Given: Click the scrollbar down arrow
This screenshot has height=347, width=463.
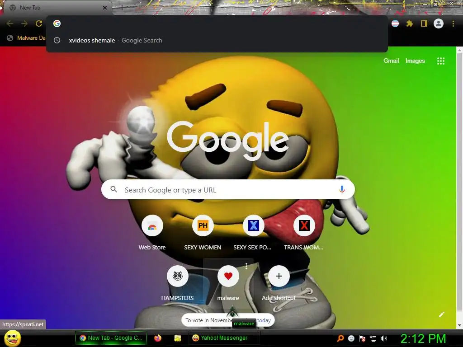Looking at the screenshot, I should click(x=459, y=325).
